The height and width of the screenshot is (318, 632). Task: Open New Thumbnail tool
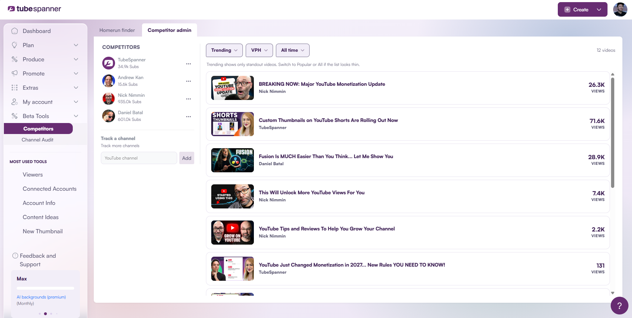[x=43, y=231]
